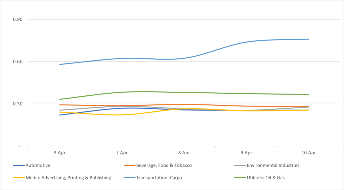Click the dark blue Automotive legend line marker

(x=18, y=165)
